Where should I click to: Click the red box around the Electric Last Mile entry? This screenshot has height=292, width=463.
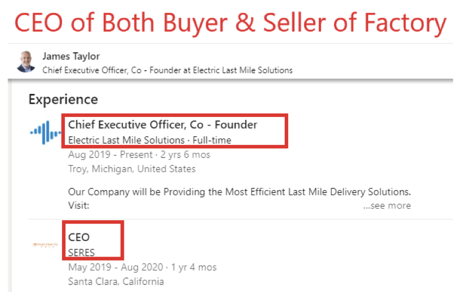(175, 130)
